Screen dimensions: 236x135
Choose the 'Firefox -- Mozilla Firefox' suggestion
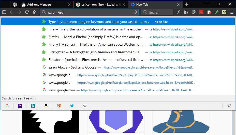pyautogui.click(x=118, y=37)
